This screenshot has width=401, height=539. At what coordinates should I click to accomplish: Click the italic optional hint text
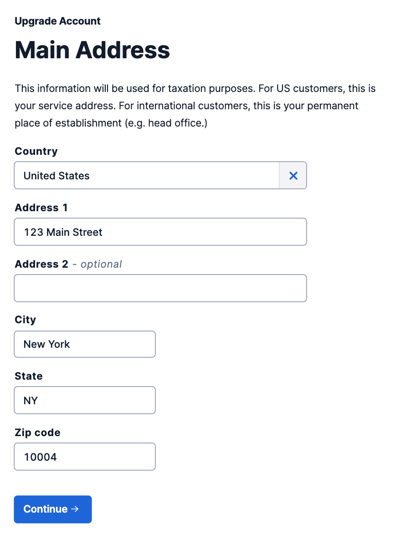(101, 264)
